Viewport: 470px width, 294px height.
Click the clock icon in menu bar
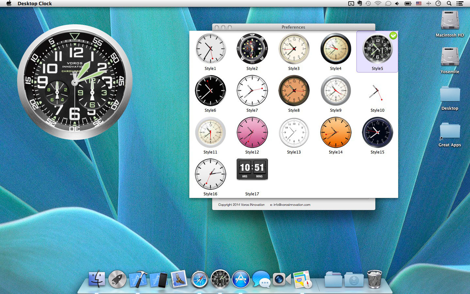[438, 3]
